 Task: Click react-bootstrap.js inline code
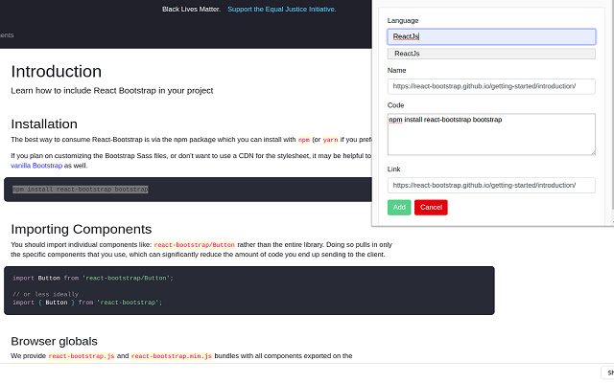tap(82, 356)
